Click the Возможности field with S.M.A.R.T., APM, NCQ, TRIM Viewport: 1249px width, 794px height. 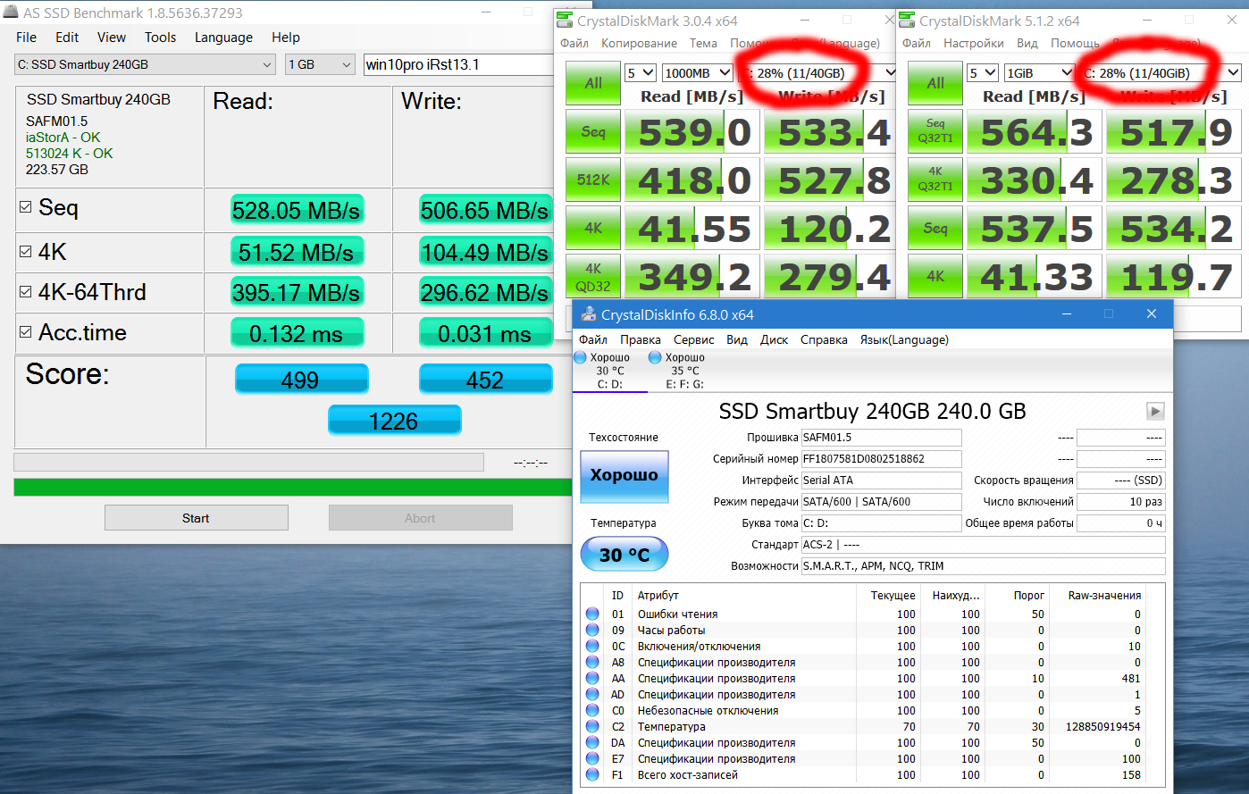pos(983,566)
